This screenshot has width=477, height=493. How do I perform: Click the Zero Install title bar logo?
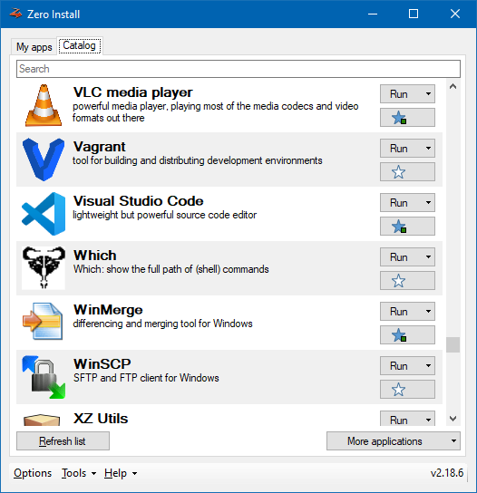[15, 14]
